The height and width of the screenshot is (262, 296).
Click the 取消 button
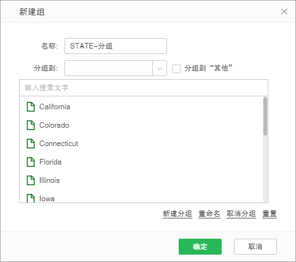point(255,247)
